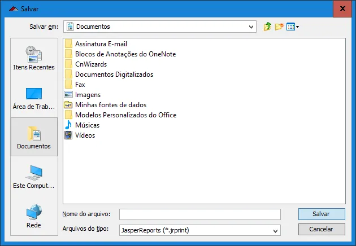
Task: Open the view menu icon
Action: tap(293, 27)
